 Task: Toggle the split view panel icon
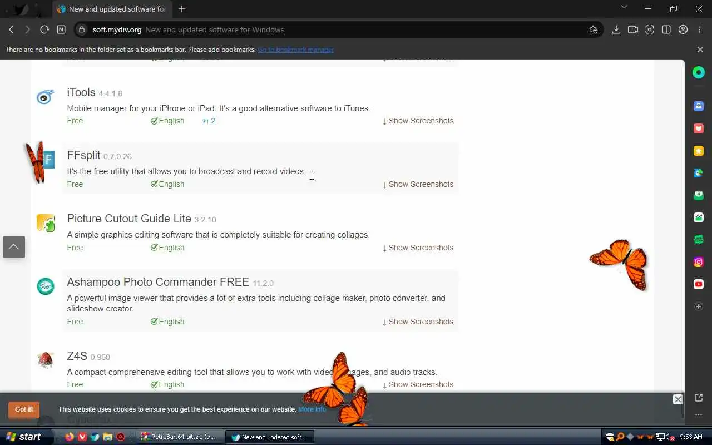point(666,29)
